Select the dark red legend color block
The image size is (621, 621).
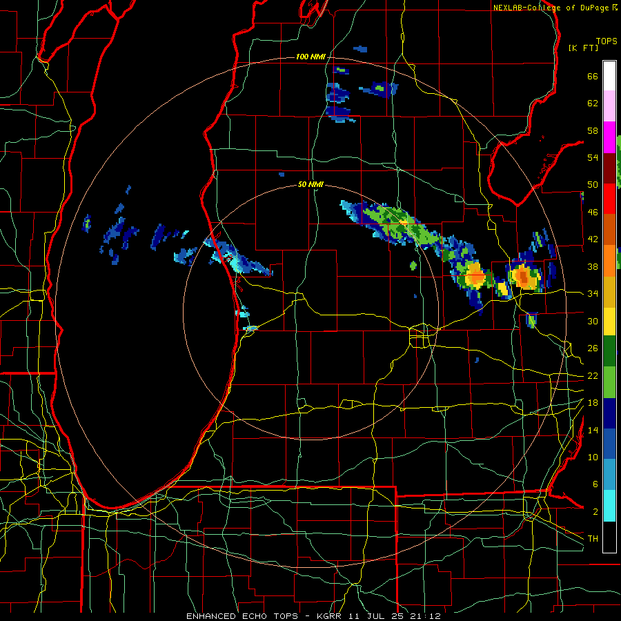[x=609, y=168]
